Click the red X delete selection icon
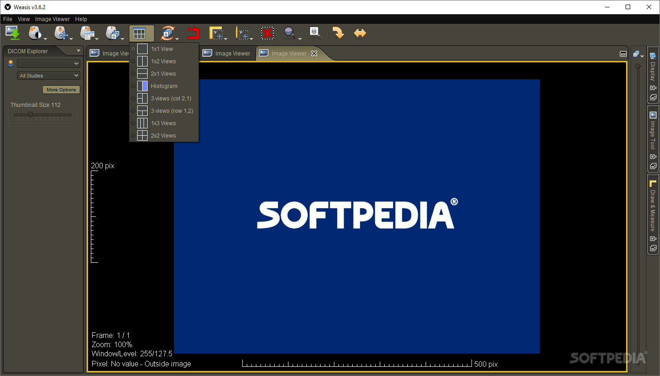This screenshot has width=660, height=376. [x=267, y=33]
